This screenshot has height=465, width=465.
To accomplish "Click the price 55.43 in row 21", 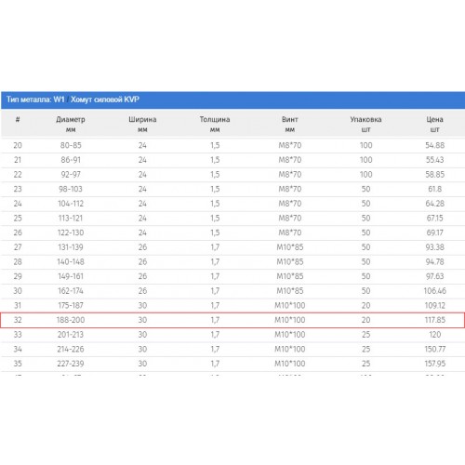I will [434, 160].
